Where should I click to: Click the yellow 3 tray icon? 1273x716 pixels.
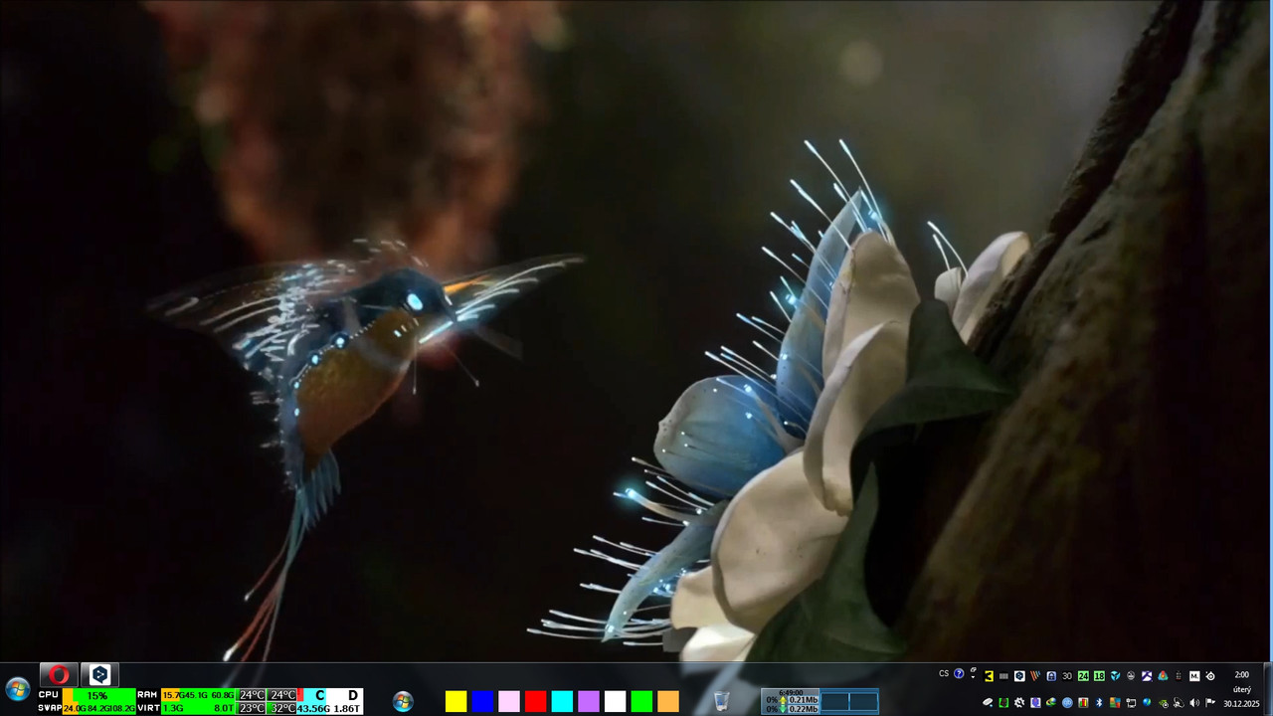point(989,676)
